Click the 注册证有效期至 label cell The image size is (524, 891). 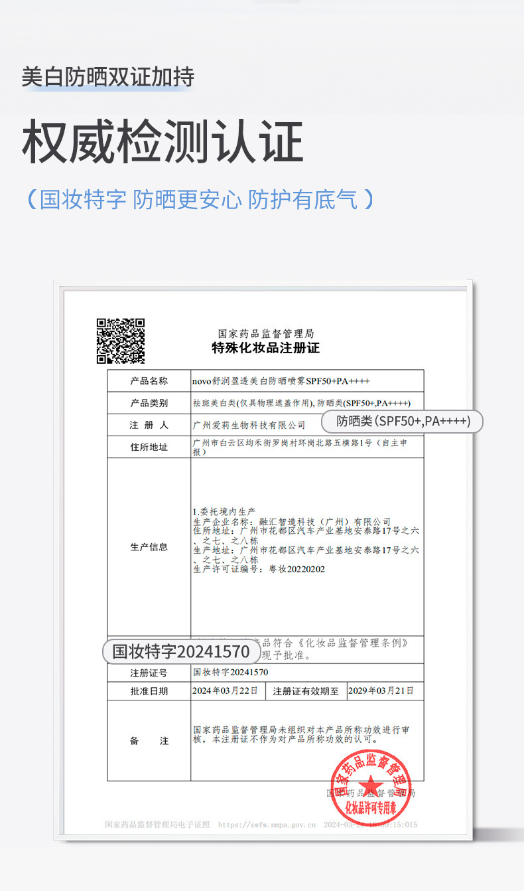[306, 691]
